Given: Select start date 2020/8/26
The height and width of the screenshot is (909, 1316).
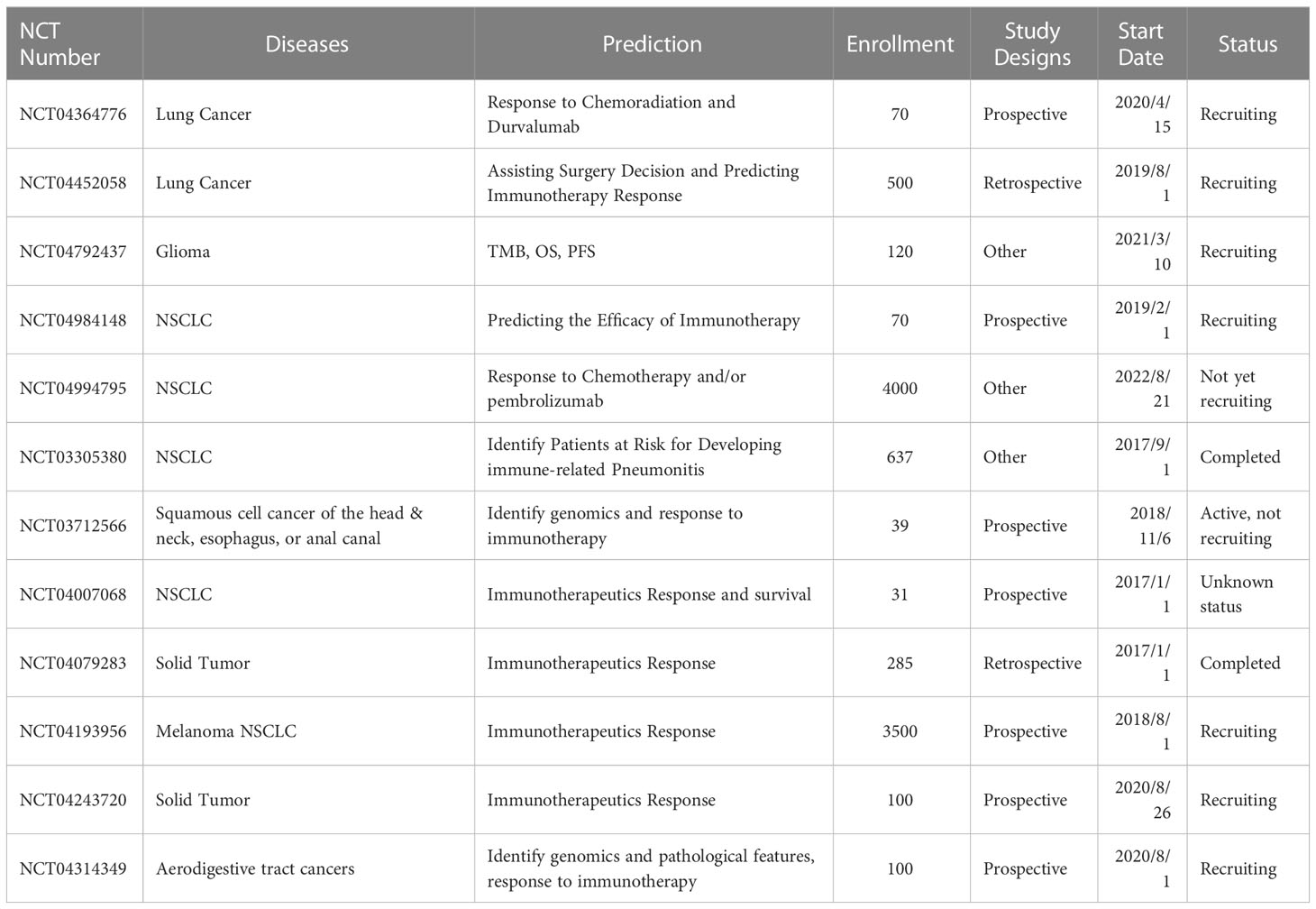Looking at the screenshot, I should tap(1143, 800).
